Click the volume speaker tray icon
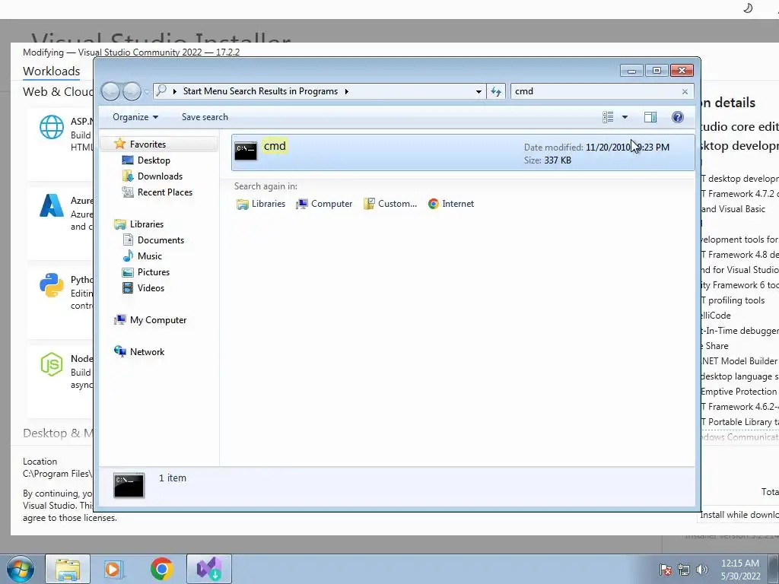The height and width of the screenshot is (584, 779). coord(702,570)
